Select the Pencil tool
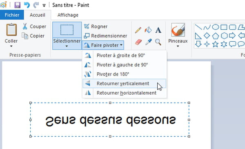Viewport: 245px width, 149px height. pos(138,30)
